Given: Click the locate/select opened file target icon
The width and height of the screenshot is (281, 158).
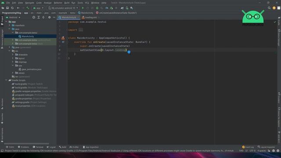Looking at the screenshot, I should (x=34, y=18).
